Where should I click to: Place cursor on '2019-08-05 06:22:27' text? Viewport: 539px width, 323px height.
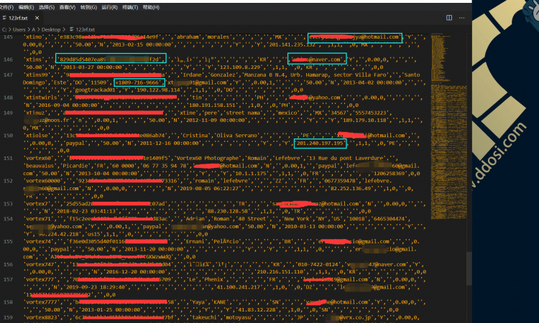pyautogui.click(x=207, y=189)
